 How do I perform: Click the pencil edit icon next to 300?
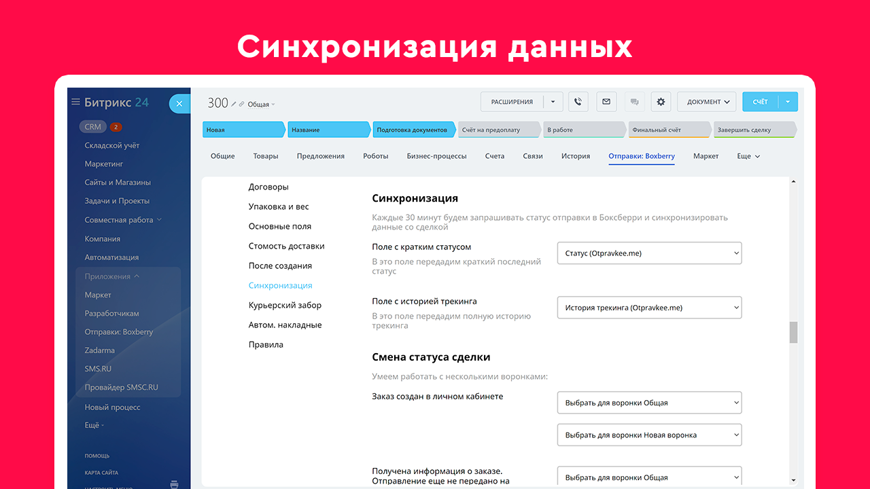(x=234, y=104)
